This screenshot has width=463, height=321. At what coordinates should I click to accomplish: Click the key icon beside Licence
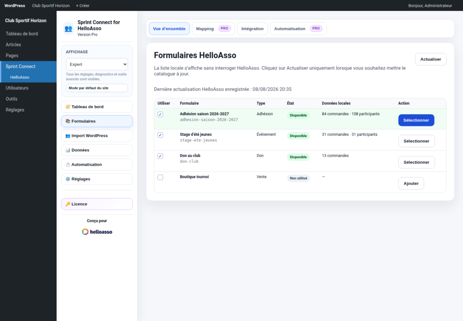(68, 204)
